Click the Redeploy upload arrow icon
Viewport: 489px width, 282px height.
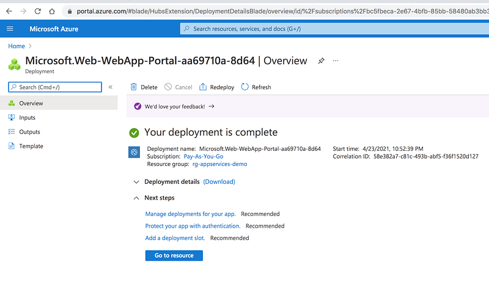(x=203, y=87)
